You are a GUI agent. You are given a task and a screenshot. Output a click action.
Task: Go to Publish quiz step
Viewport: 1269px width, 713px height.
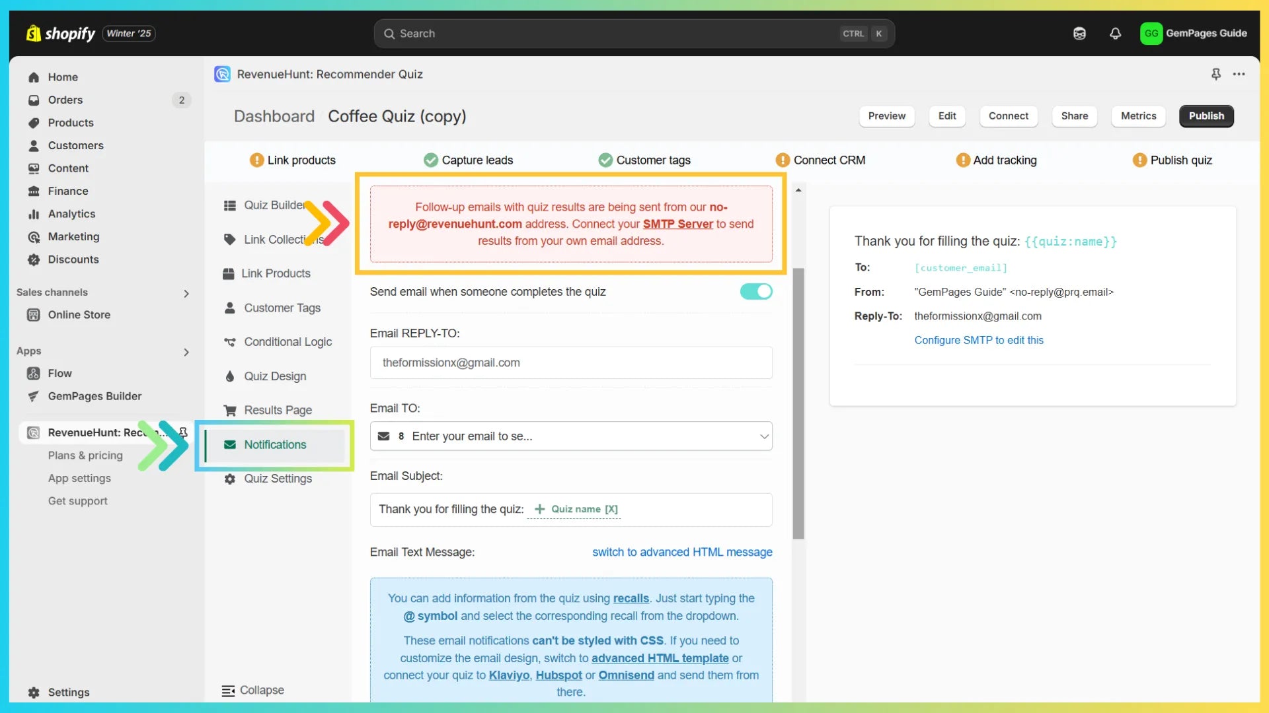click(x=1173, y=160)
